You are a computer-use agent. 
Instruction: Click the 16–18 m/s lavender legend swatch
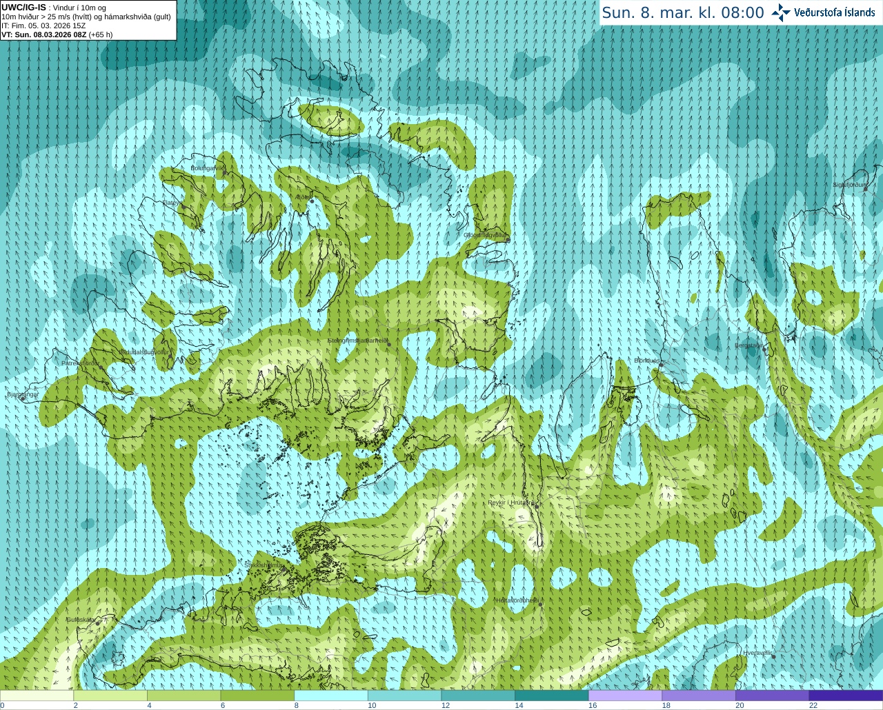pyautogui.click(x=625, y=696)
